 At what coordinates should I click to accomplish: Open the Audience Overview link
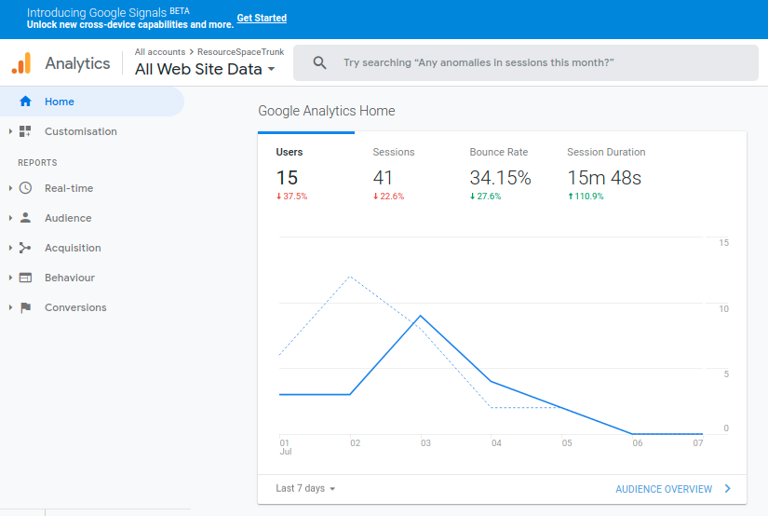point(664,489)
